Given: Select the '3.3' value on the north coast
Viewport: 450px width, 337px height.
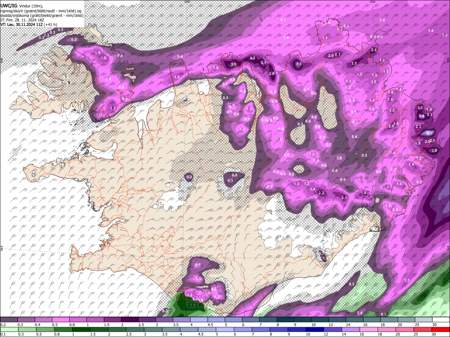Looking at the screenshot, I should [252, 58].
